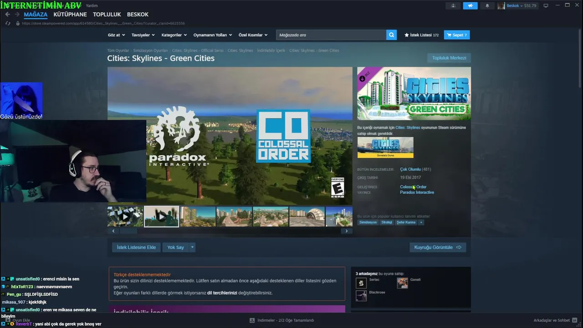
Task: Go forward with the right arrow
Action: click(x=17, y=15)
